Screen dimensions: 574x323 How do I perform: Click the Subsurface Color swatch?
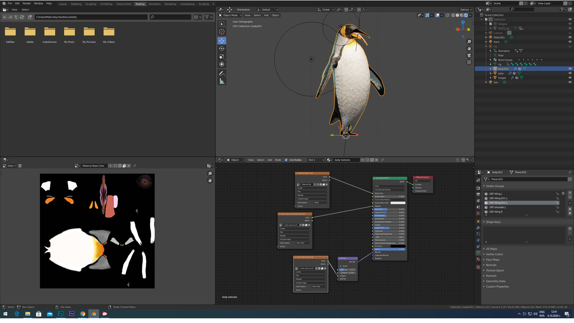coord(398,203)
